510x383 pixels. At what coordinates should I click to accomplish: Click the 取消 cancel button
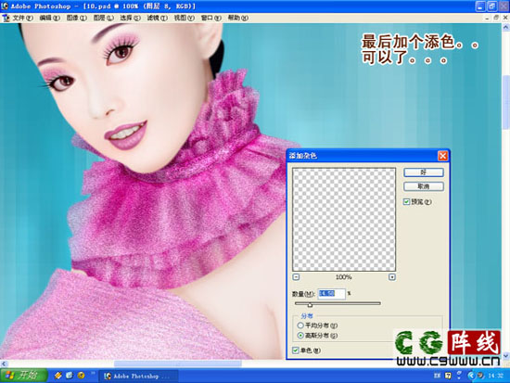pyautogui.click(x=424, y=186)
